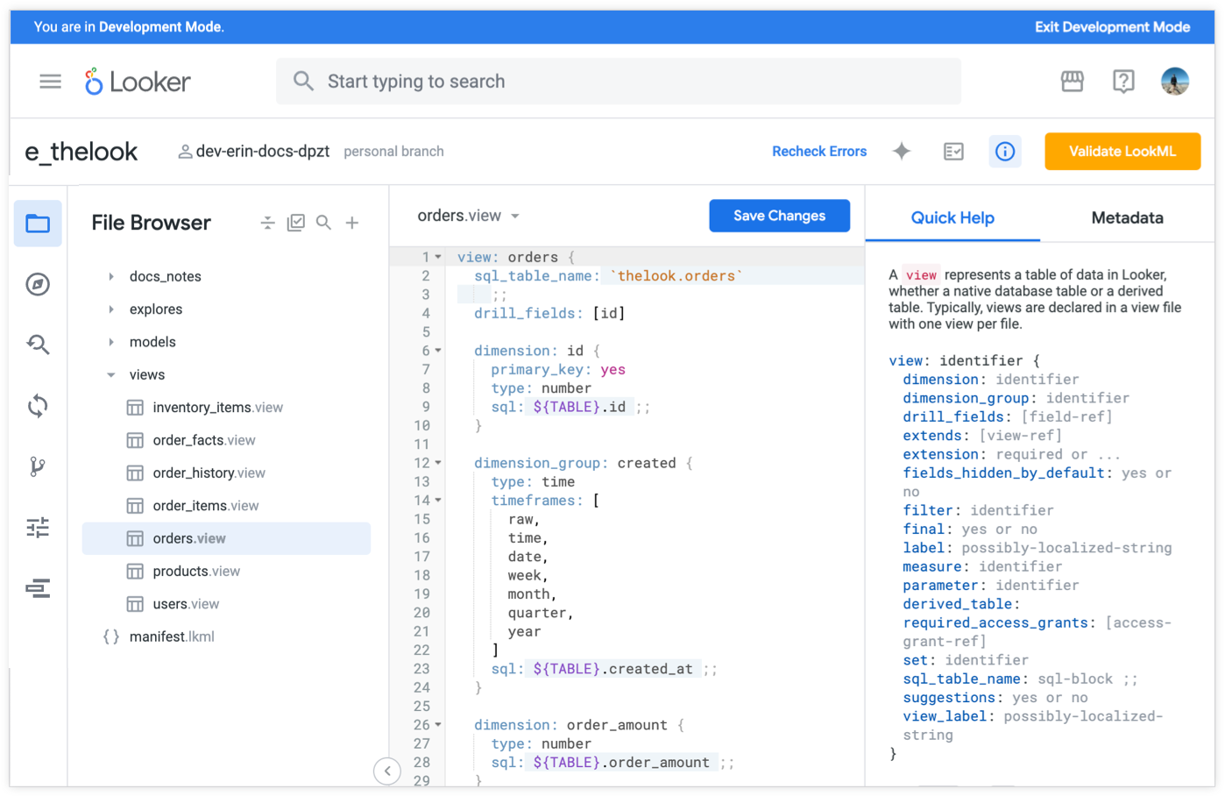Image resolution: width=1225 pixels, height=796 pixels.
Task: Click the sparkle assistant icon
Action: (x=902, y=152)
